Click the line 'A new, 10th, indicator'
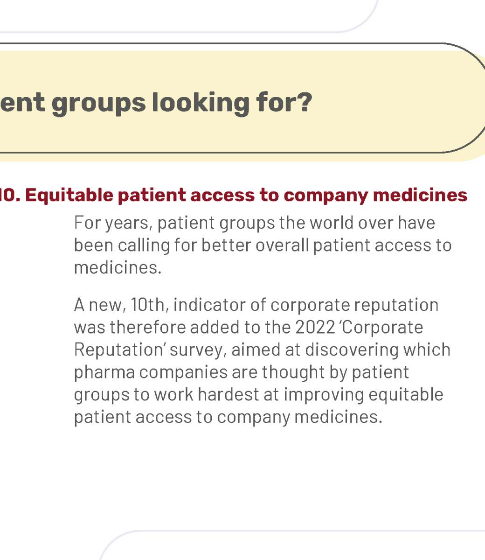 [256, 305]
